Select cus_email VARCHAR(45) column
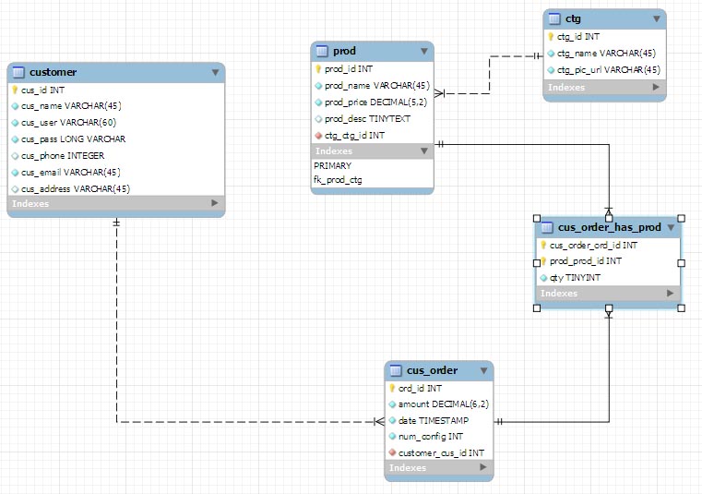Screen dimensions: 702x494 [x=71, y=172]
